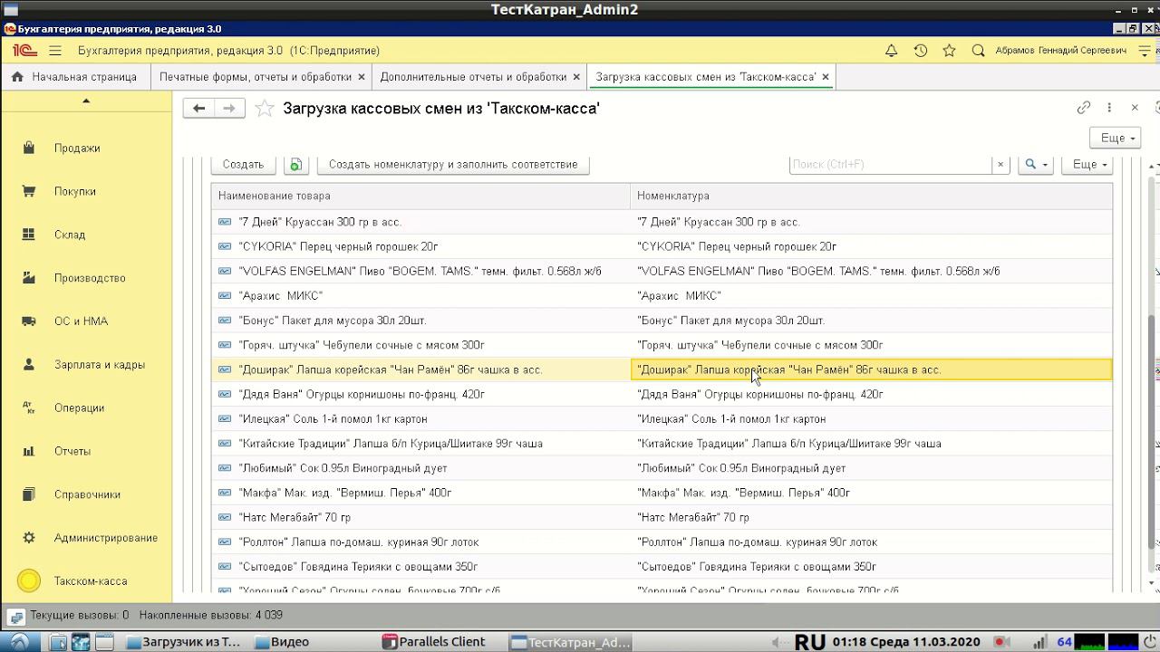The width and height of the screenshot is (1160, 652).
Task: Sort by the Номенклатура column header
Action: click(x=871, y=196)
